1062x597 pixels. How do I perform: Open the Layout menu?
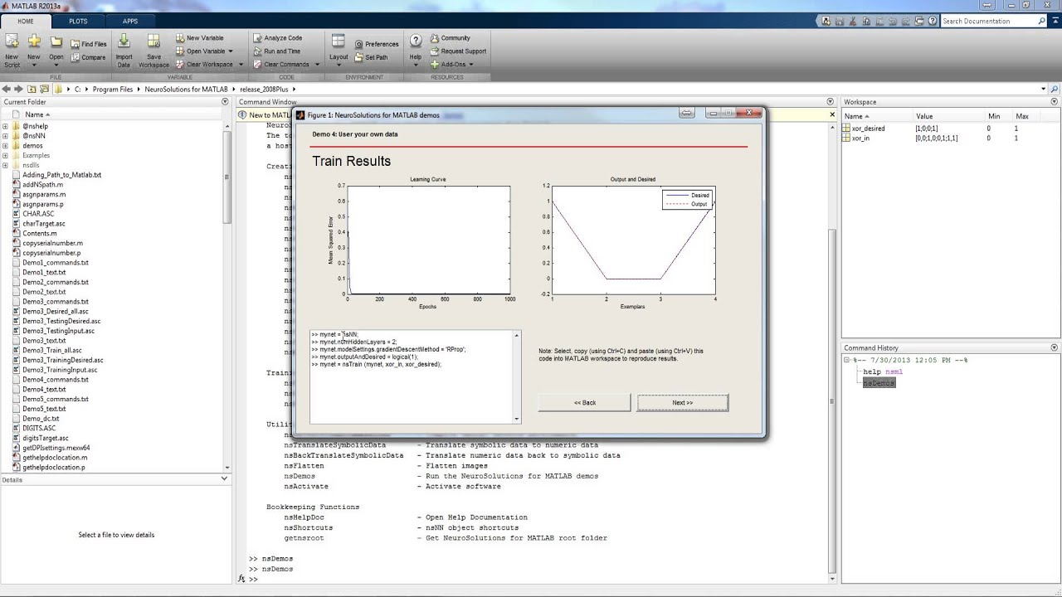coord(339,50)
